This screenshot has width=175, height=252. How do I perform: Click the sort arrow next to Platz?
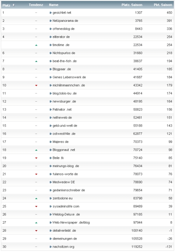(14, 5)
